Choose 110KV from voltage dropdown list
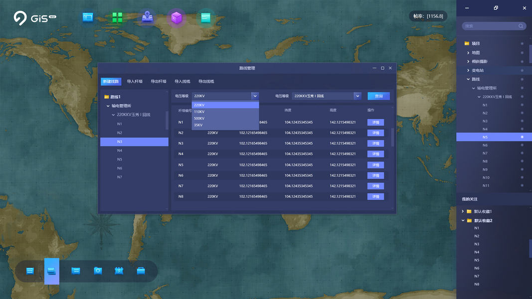 225,112
